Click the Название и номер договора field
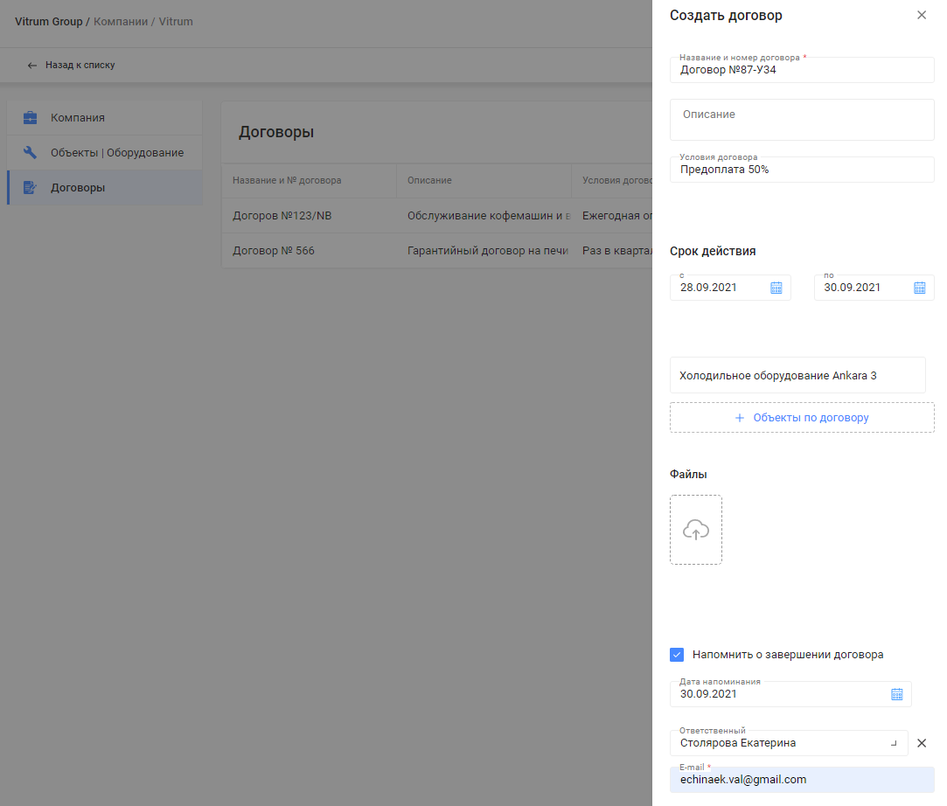 click(x=802, y=70)
